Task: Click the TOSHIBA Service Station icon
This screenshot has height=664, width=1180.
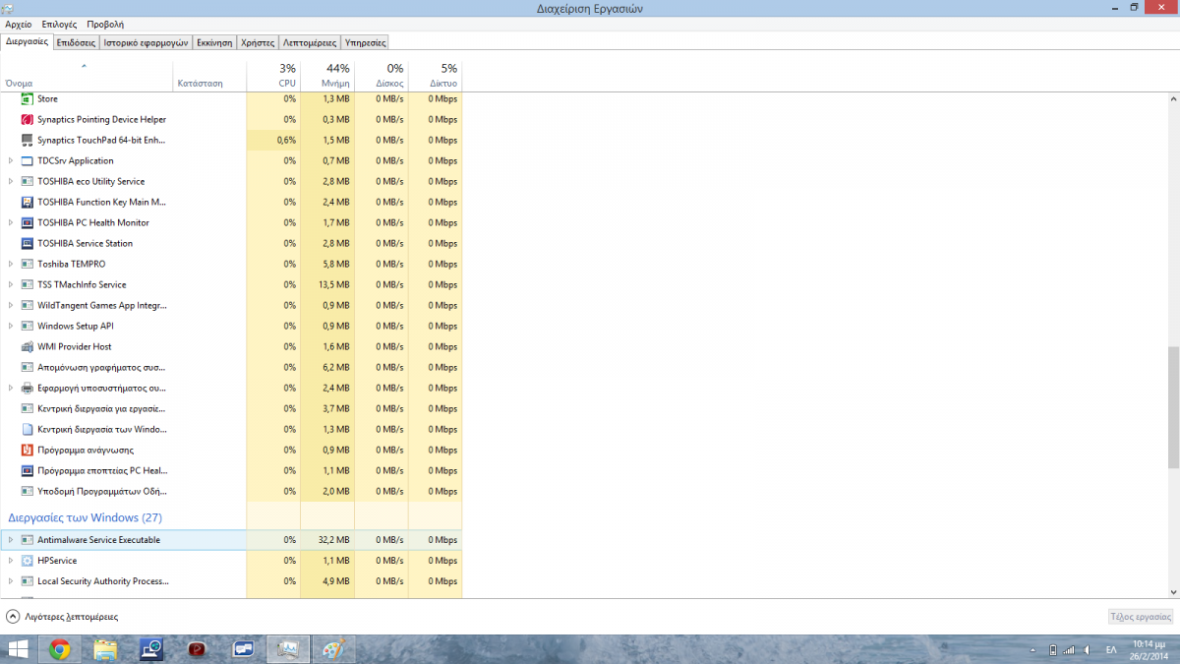Action: 28,243
